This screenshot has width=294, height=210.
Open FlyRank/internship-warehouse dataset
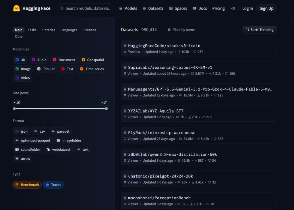[199, 135]
